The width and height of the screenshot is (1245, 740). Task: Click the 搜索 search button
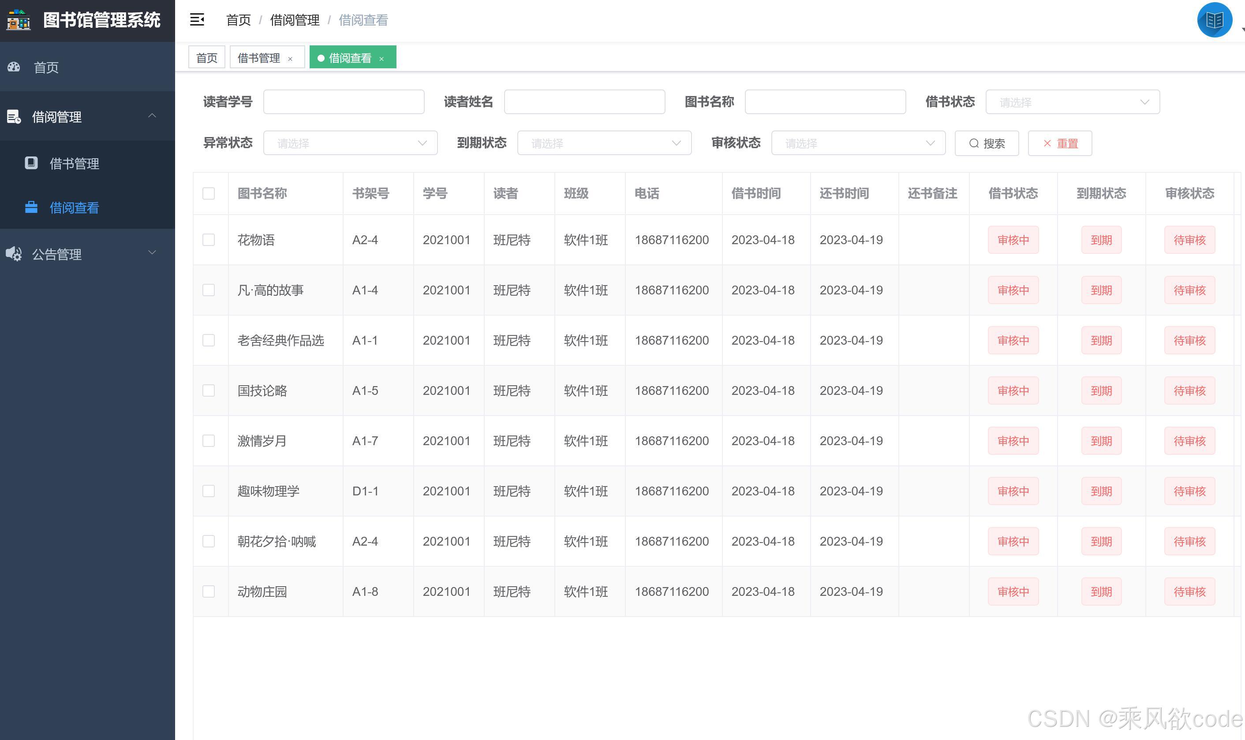(987, 144)
